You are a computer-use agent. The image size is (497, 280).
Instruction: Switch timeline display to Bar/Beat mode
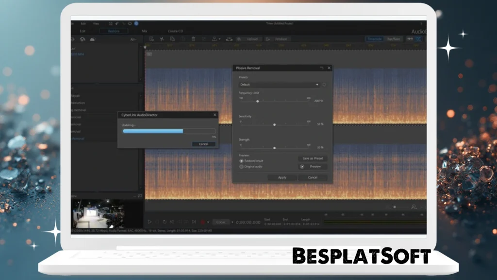coord(394,39)
